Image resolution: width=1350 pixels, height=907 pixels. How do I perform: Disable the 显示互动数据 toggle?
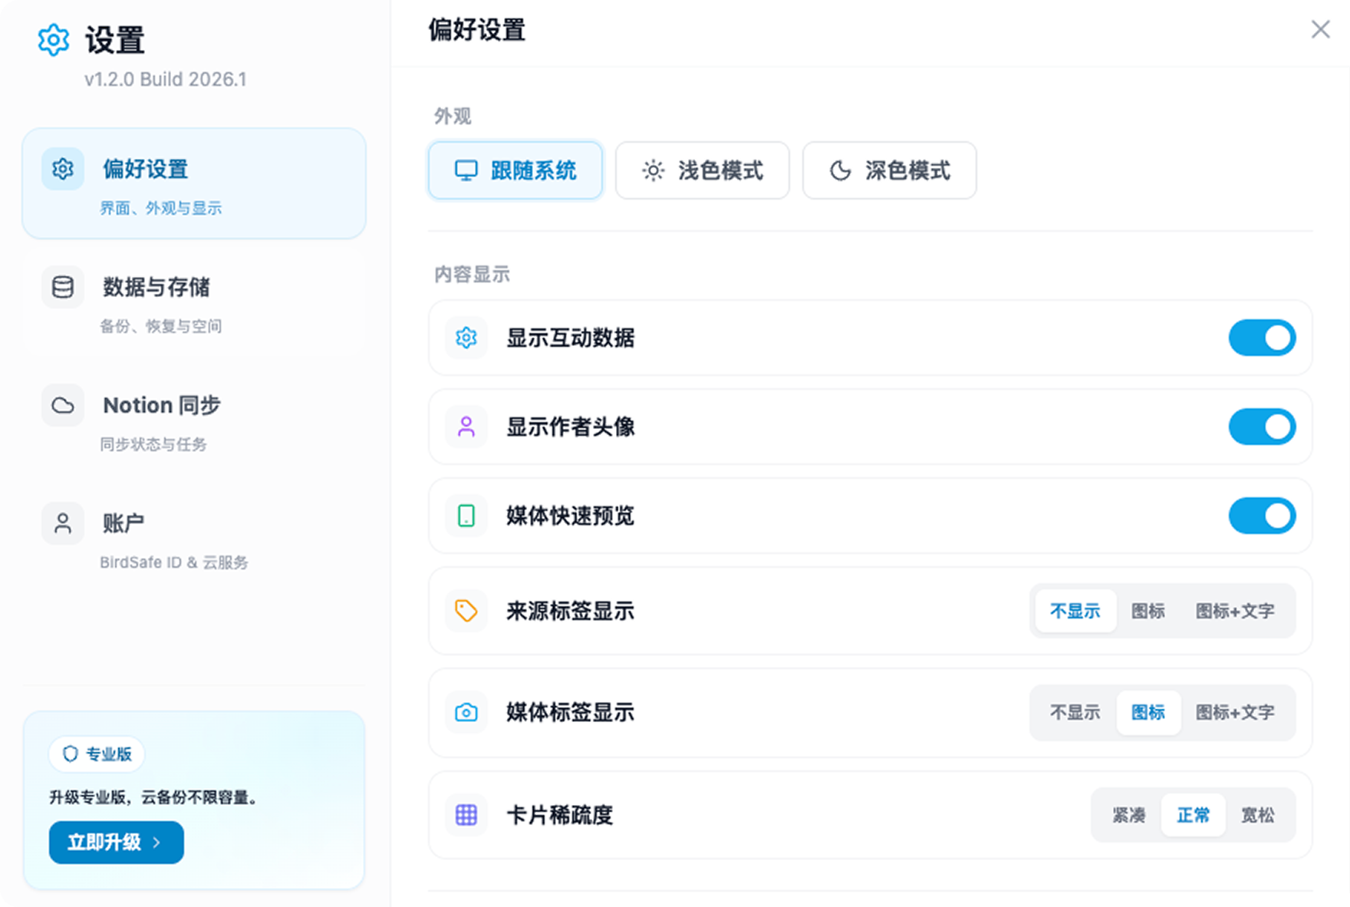click(x=1262, y=338)
